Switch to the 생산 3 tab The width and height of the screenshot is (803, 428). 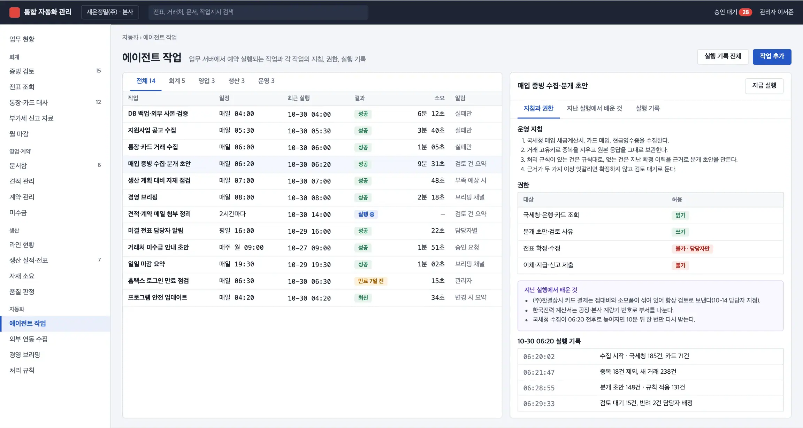click(x=236, y=81)
